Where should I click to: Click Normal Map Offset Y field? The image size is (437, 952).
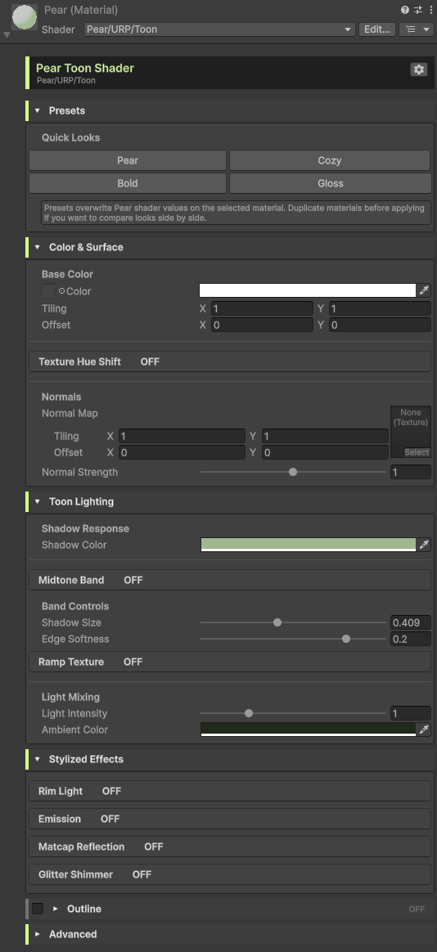[x=325, y=452]
